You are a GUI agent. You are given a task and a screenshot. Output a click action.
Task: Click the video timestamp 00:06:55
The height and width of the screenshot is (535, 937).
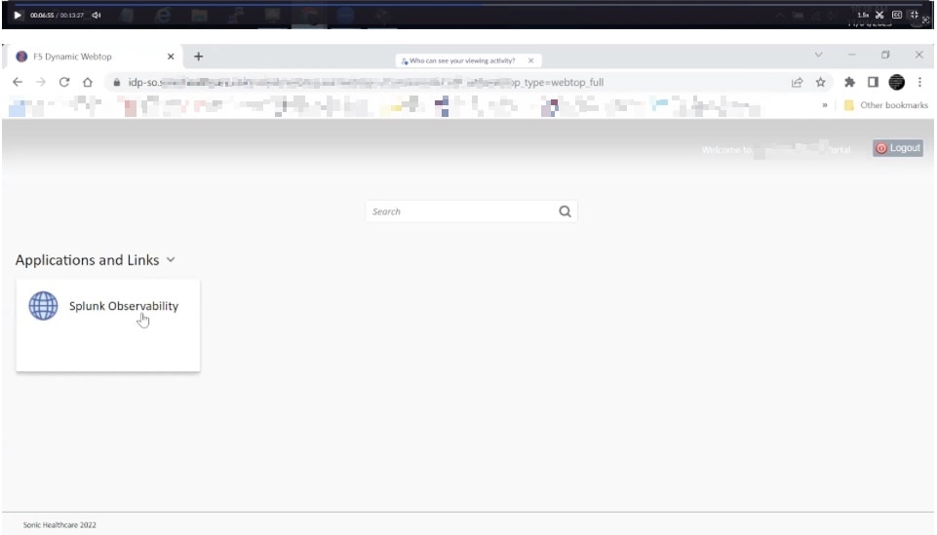(42, 16)
